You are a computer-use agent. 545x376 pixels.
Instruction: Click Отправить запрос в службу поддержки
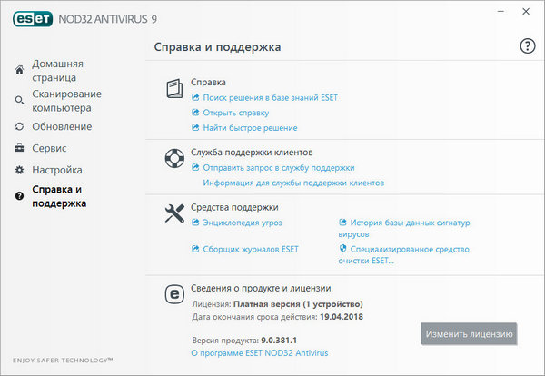278,167
